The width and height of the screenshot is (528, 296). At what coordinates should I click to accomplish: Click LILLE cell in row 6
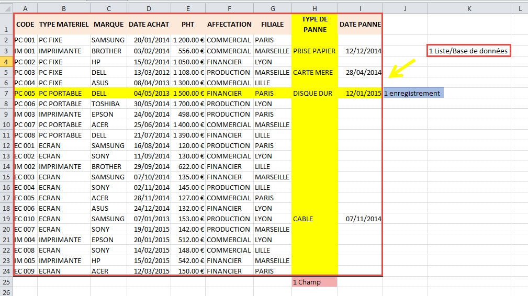(x=273, y=83)
